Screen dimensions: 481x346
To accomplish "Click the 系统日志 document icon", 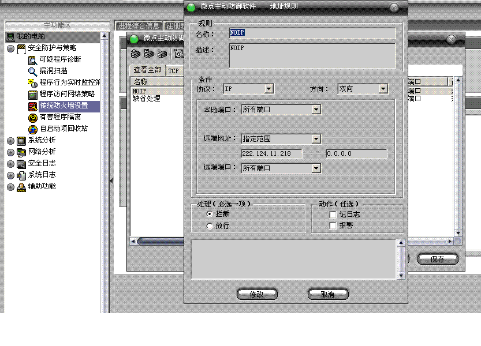I will pos(21,176).
